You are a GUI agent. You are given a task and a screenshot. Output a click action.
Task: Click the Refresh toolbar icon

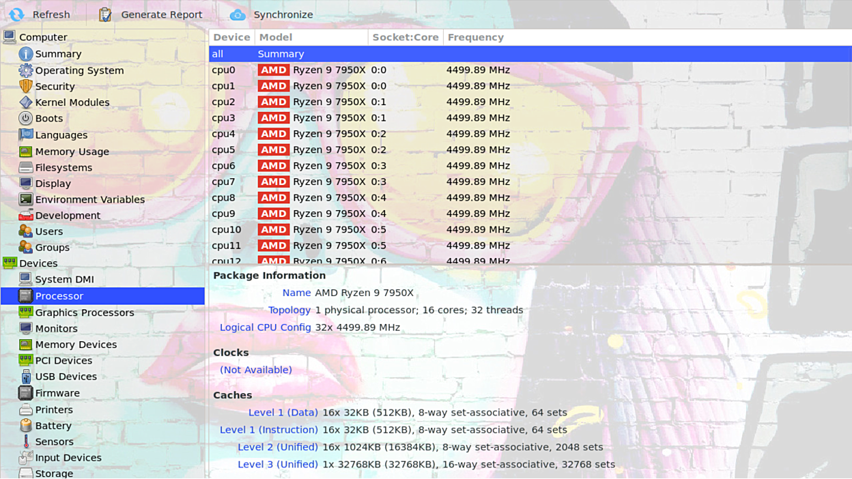16,14
